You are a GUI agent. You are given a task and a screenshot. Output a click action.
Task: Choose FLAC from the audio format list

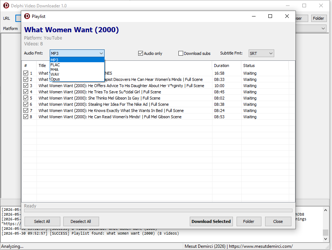tap(77, 65)
